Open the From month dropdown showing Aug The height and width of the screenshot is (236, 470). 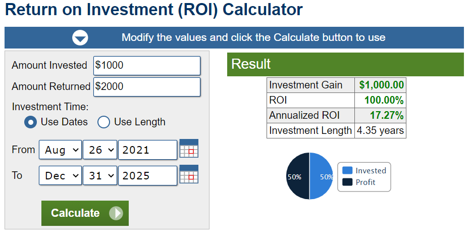click(60, 150)
